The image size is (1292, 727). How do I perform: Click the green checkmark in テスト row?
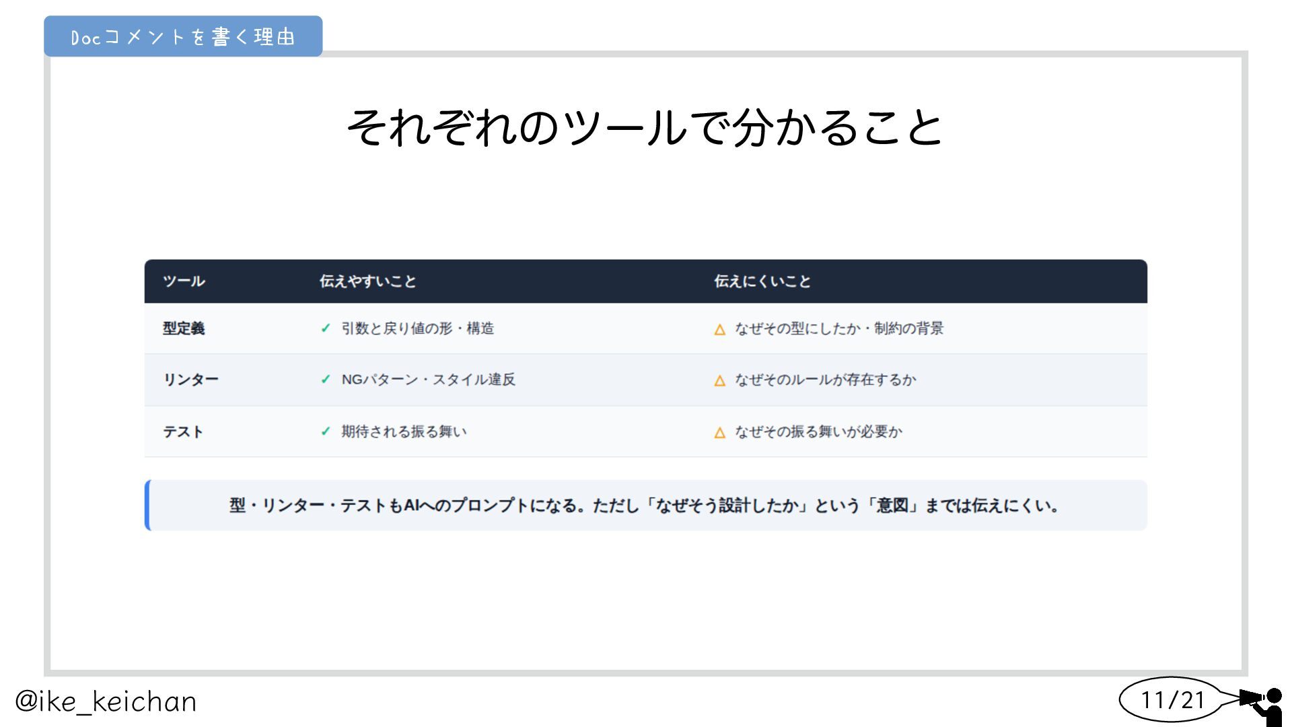coord(326,431)
